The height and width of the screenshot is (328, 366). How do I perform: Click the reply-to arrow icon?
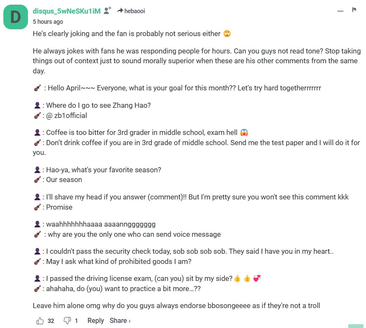[x=120, y=11]
